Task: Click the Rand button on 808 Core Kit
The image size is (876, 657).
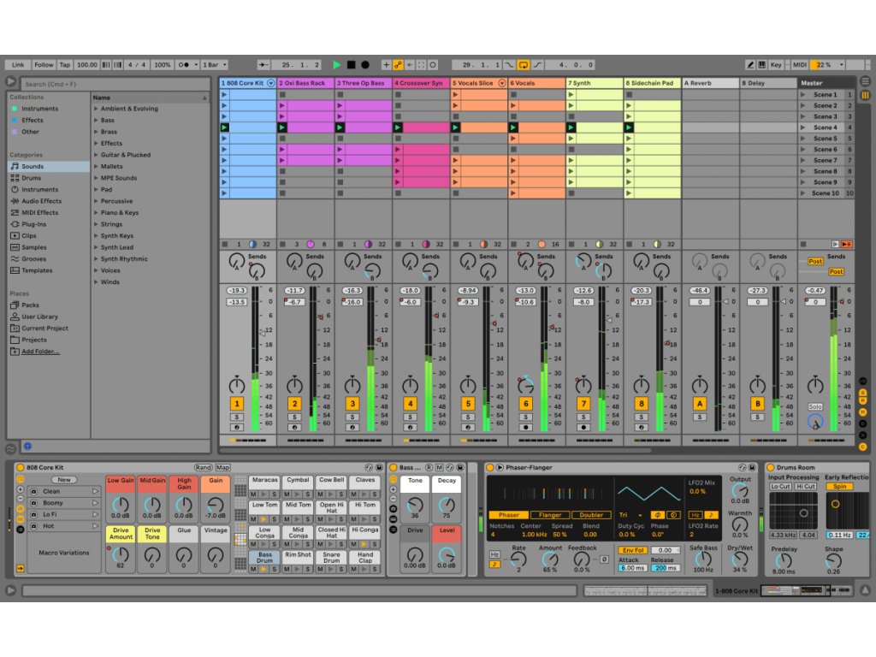Action: point(203,467)
